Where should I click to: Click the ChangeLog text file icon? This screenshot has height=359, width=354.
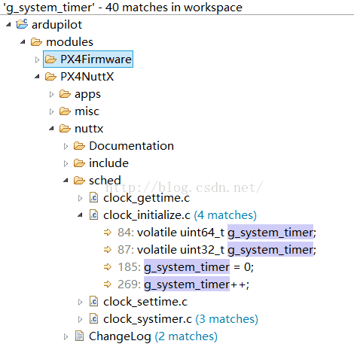click(x=80, y=336)
